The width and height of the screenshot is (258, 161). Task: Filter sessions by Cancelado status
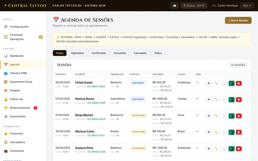(x=140, y=53)
